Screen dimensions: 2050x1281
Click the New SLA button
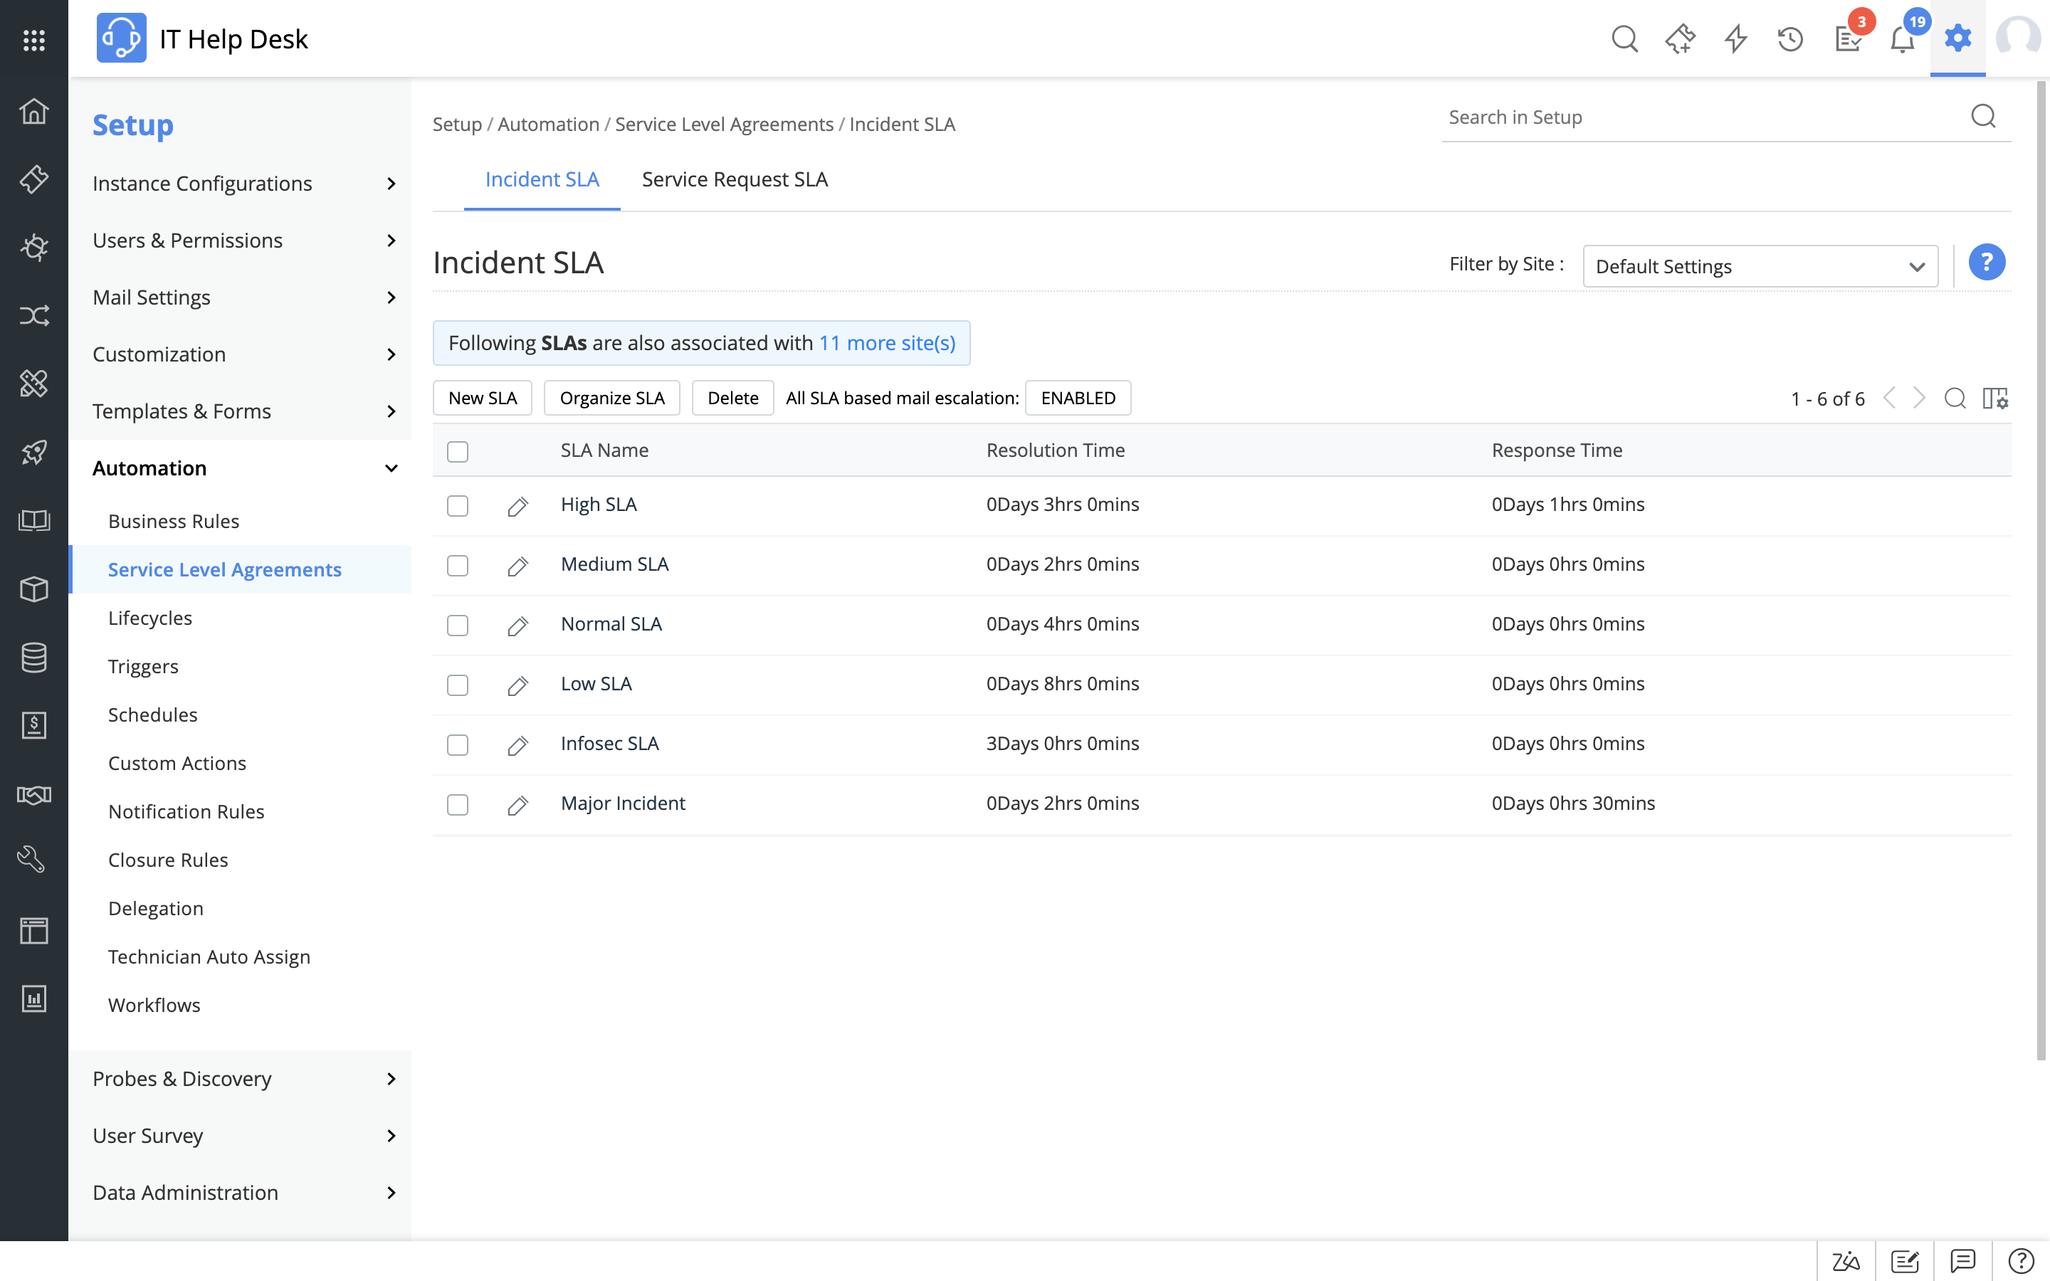pyautogui.click(x=482, y=399)
